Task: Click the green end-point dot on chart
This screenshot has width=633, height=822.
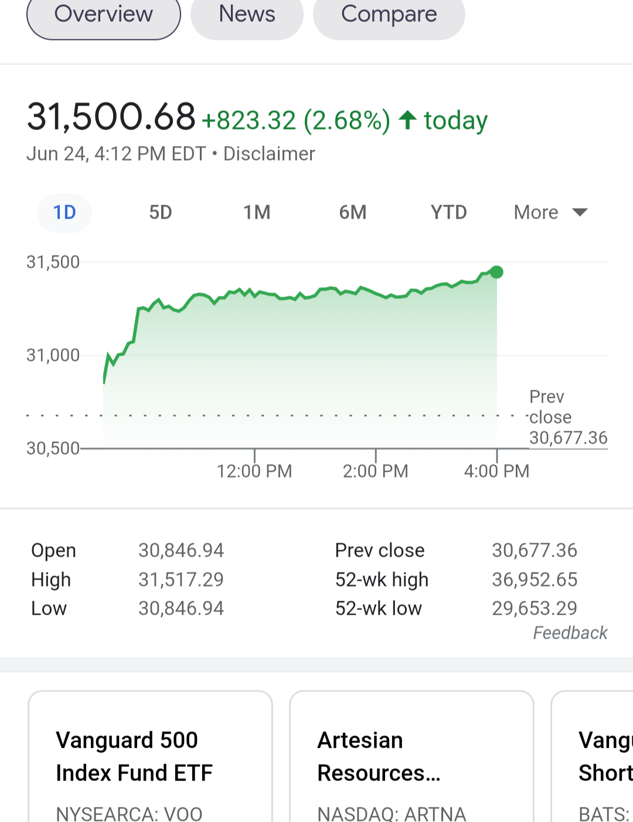Action: click(496, 272)
